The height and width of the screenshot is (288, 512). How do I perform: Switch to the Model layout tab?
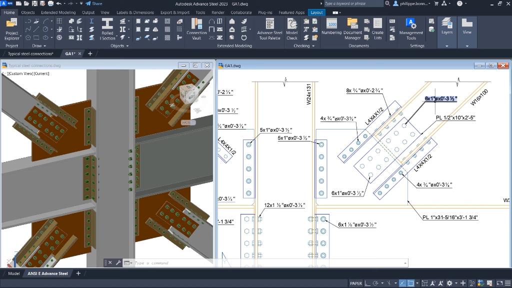coord(14,273)
